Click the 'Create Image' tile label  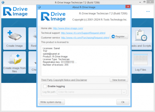click(15, 46)
